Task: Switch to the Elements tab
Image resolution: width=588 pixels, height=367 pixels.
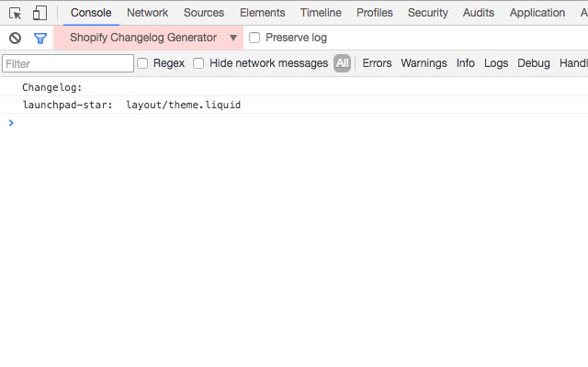Action: 262,13
